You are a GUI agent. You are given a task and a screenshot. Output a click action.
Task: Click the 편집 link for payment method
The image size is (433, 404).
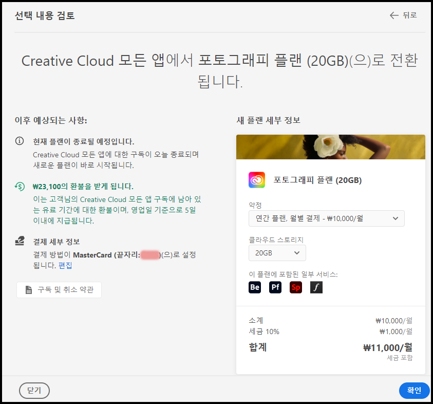click(x=65, y=265)
